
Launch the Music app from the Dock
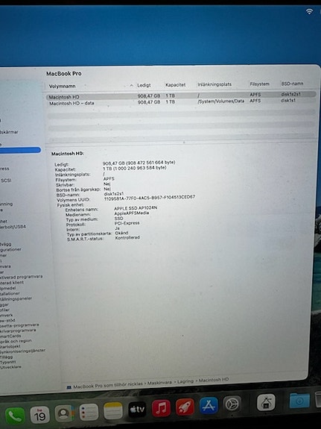pyautogui.click(x=161, y=407)
